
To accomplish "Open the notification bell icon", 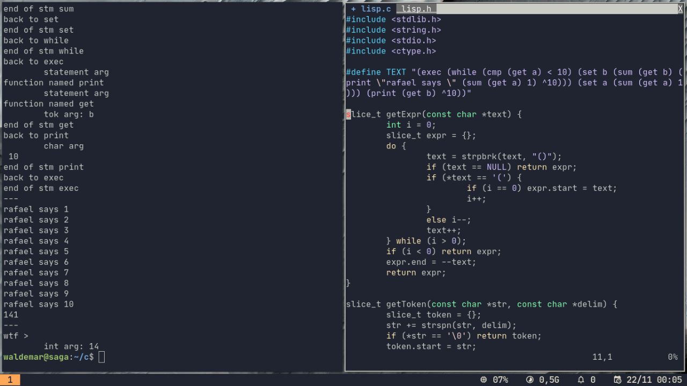I will click(581, 380).
